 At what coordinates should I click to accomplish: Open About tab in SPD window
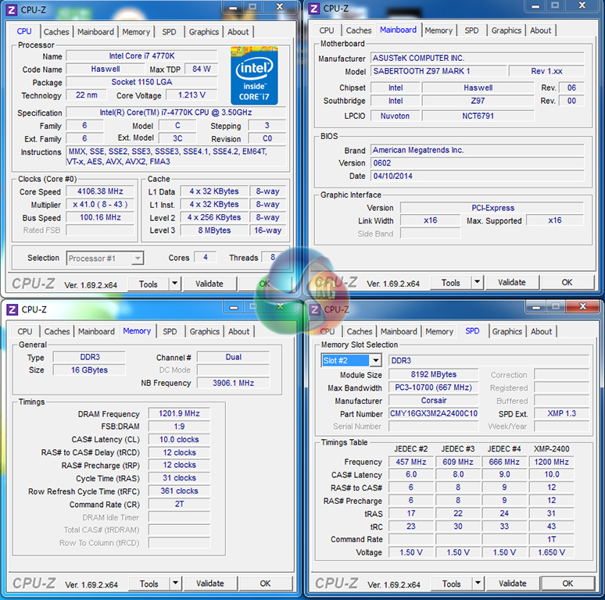point(542,331)
